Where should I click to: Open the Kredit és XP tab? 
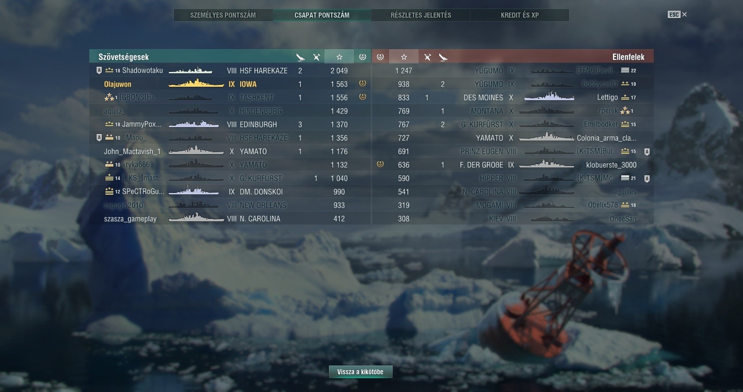tap(520, 15)
